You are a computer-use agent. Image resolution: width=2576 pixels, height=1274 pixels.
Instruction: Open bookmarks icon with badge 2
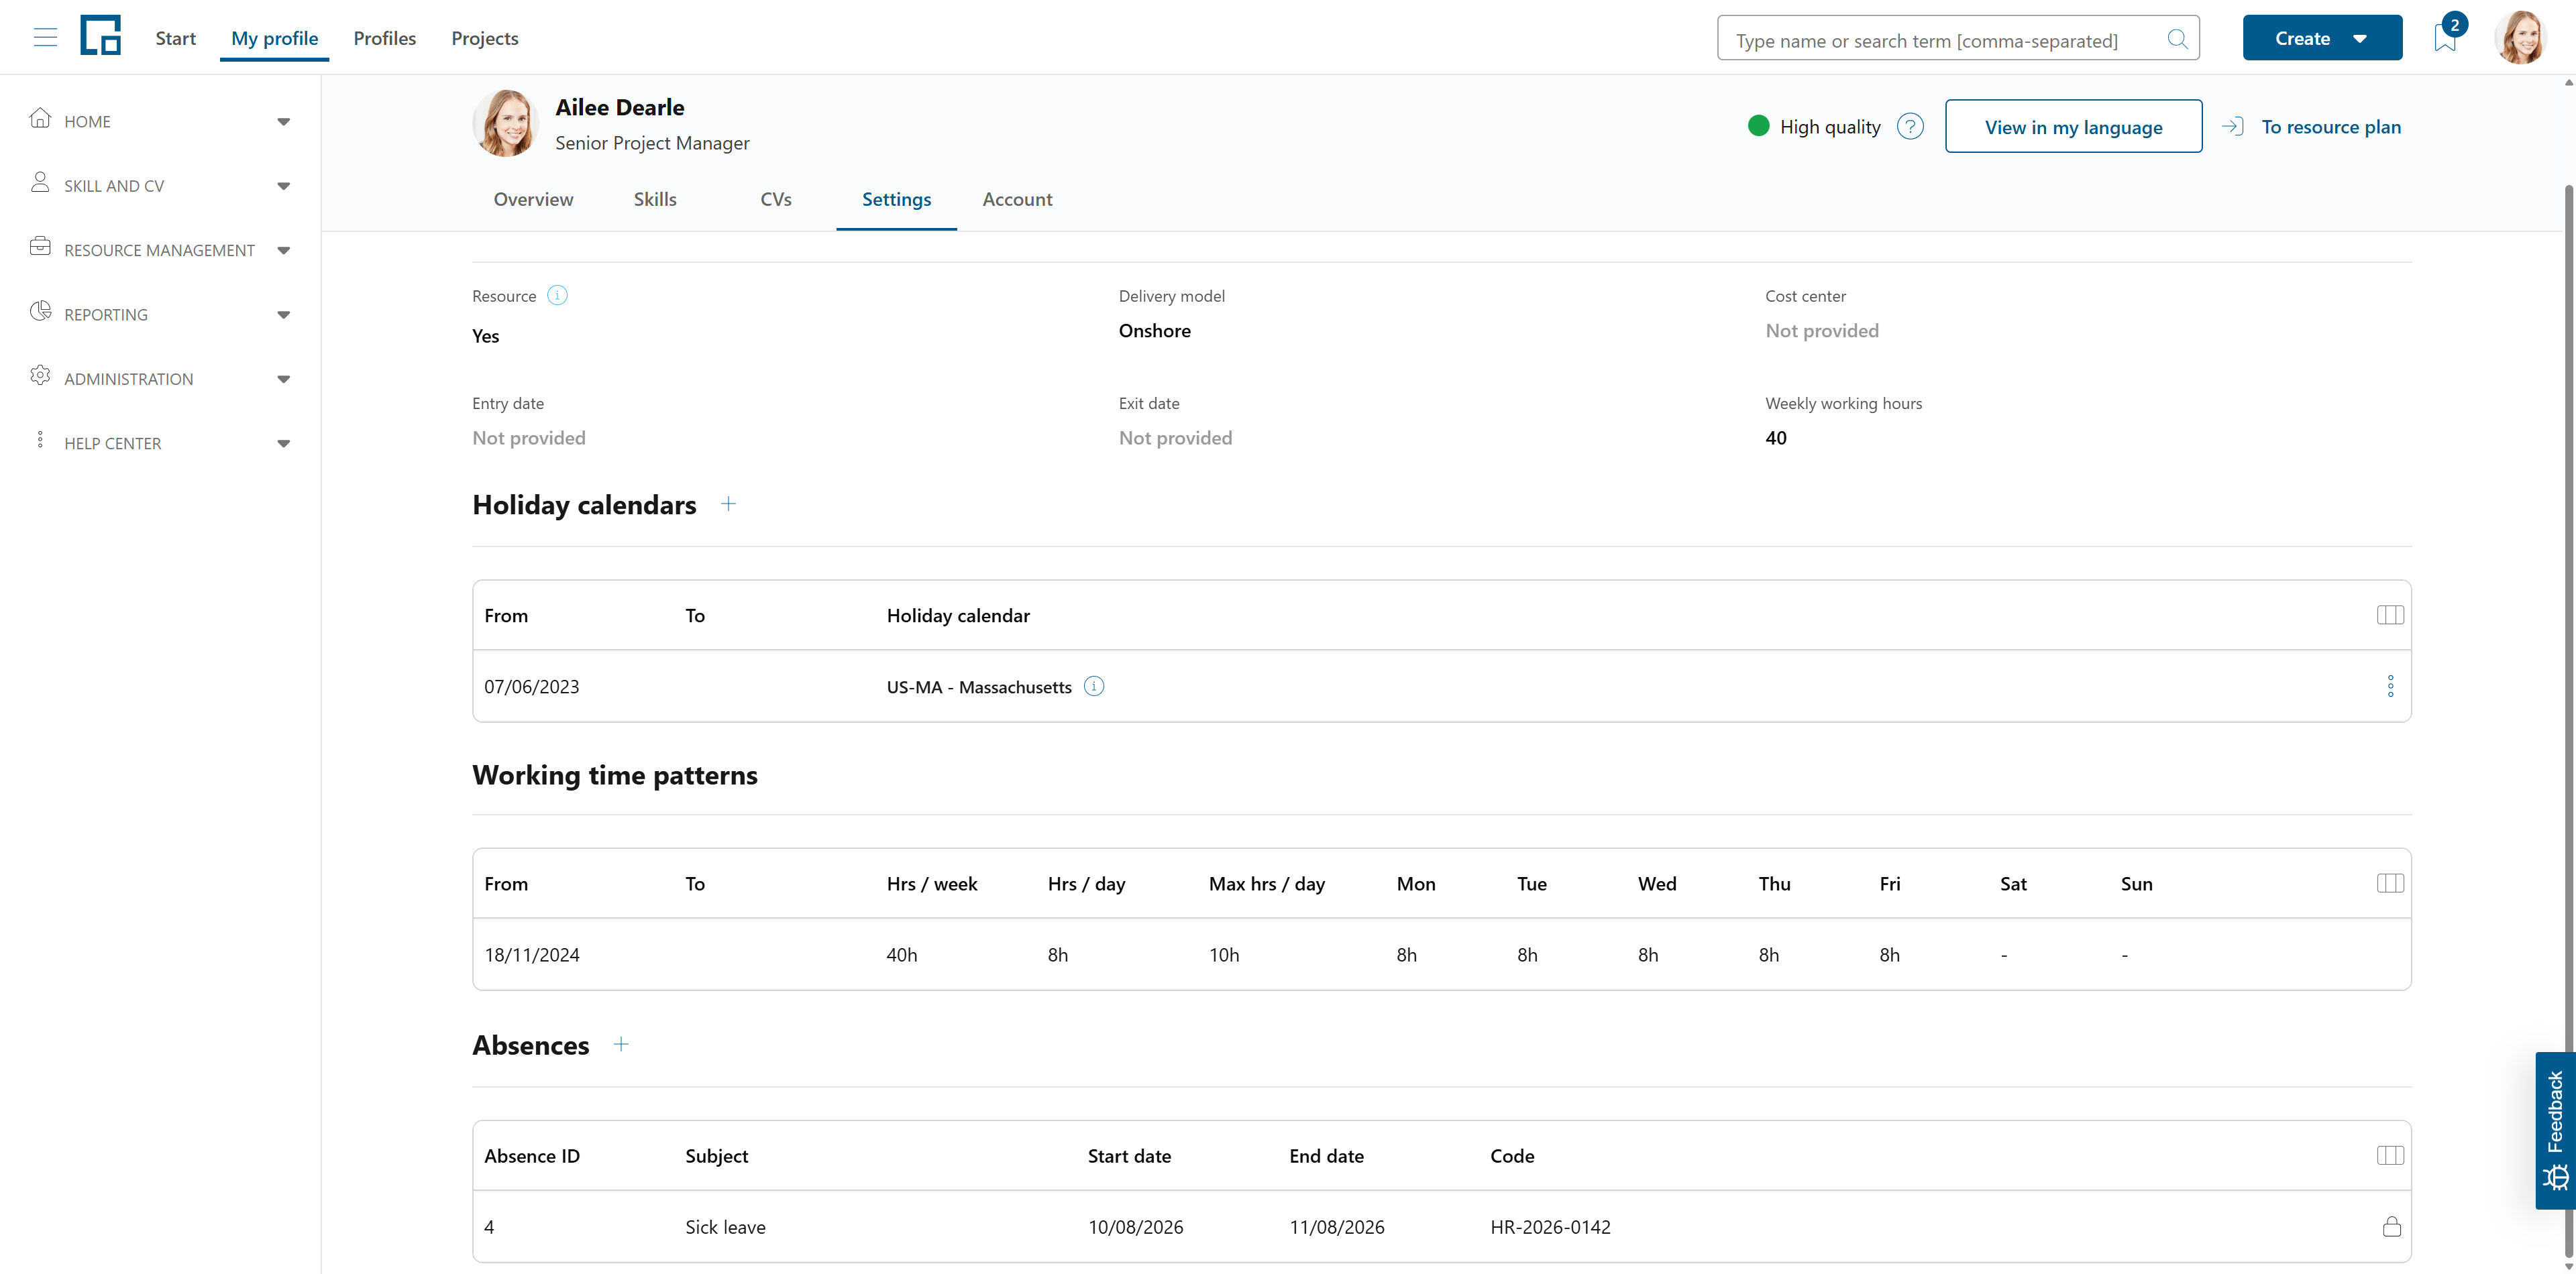coord(2445,38)
